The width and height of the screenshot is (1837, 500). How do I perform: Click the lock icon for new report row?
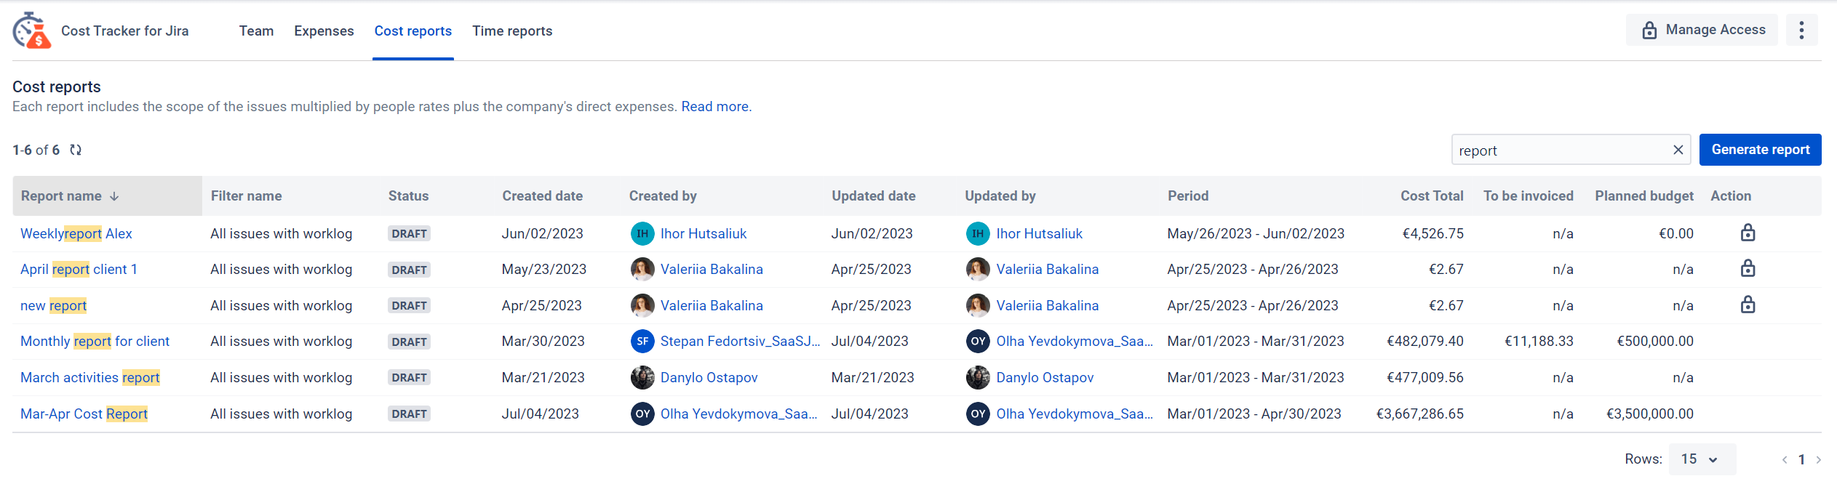(1748, 305)
